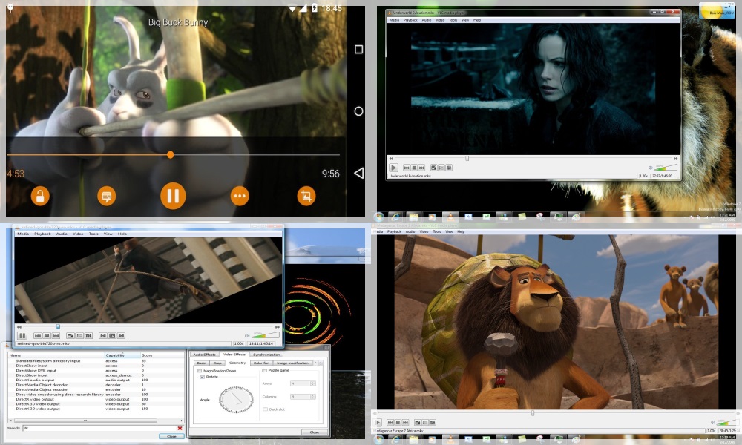The image size is (742, 445).
Task: Tap the Android back triangle button
Action: (358, 173)
